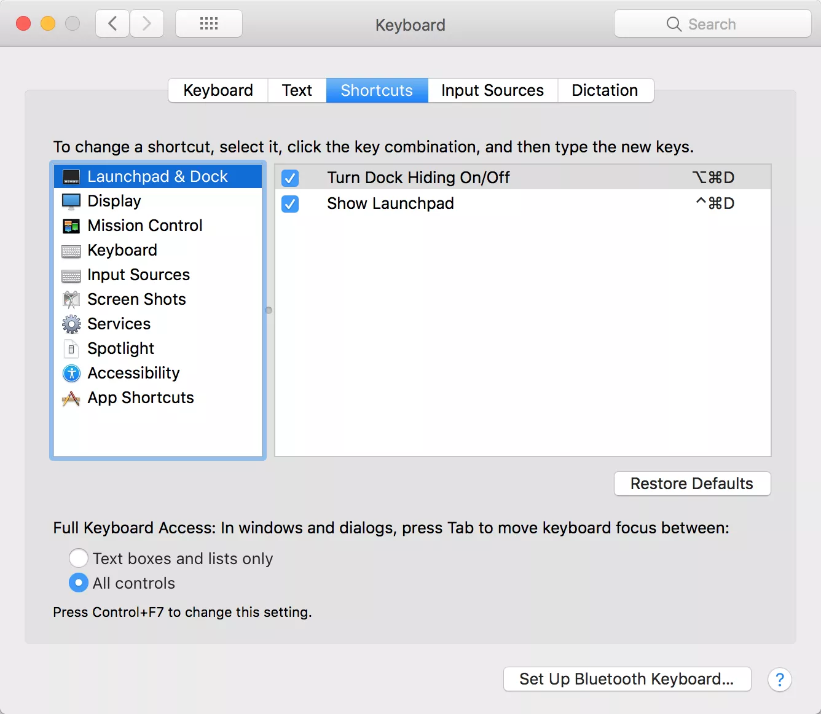Select Mission Control category label
The height and width of the screenshot is (714, 821).
[x=145, y=226]
